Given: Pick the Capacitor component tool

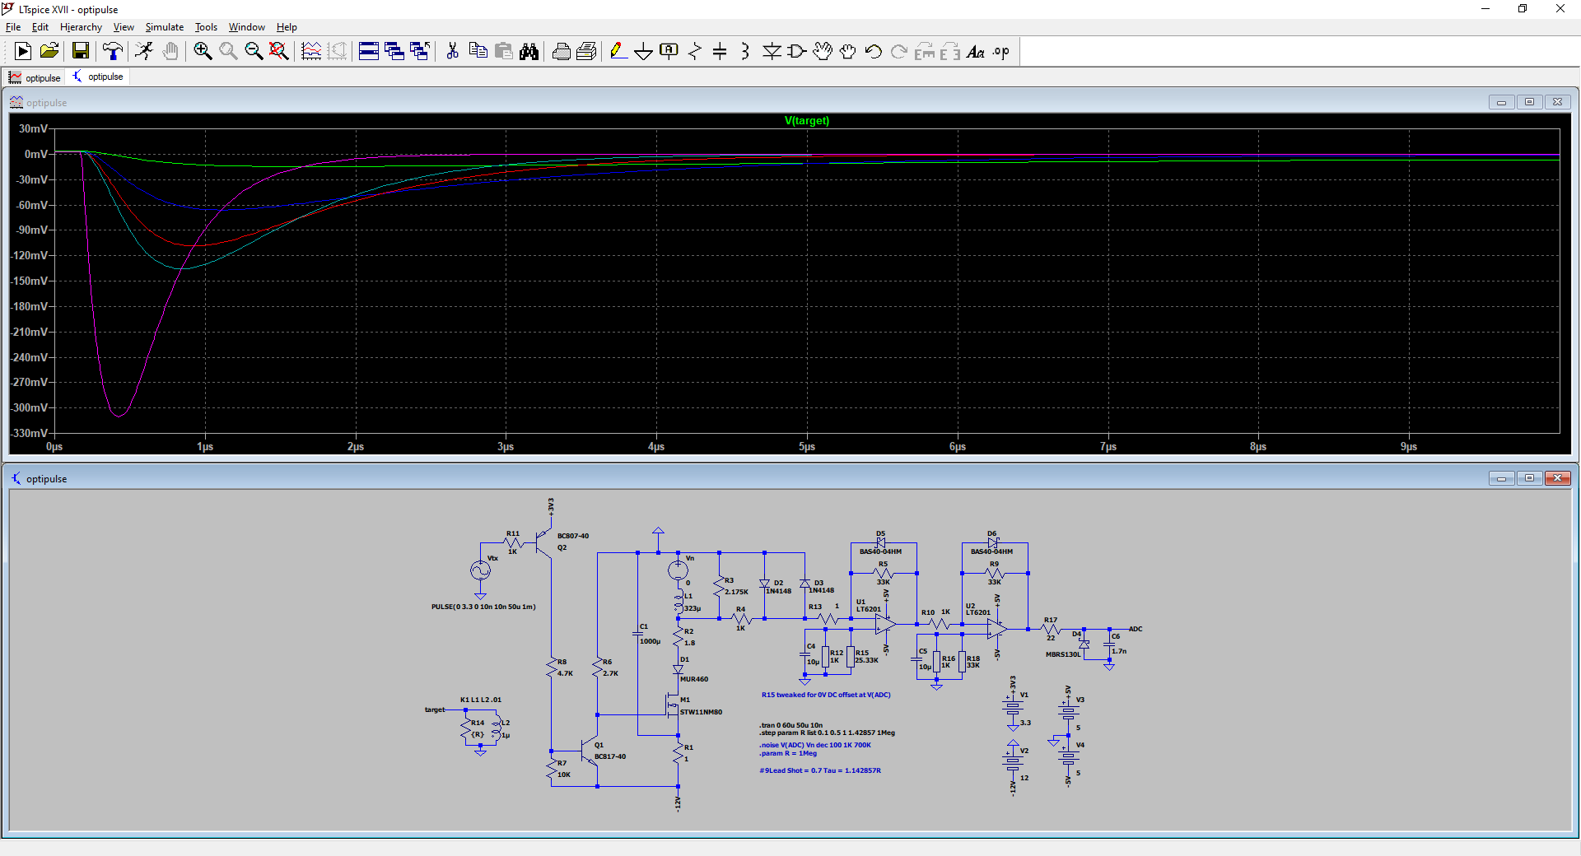Looking at the screenshot, I should click(x=720, y=52).
